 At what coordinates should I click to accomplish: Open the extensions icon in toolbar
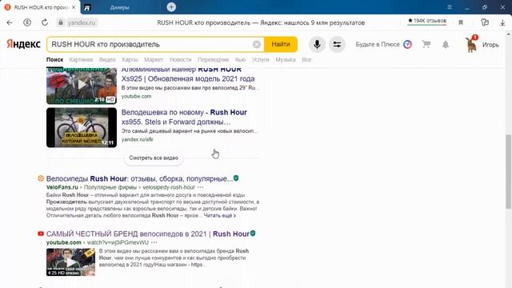click(x=485, y=22)
